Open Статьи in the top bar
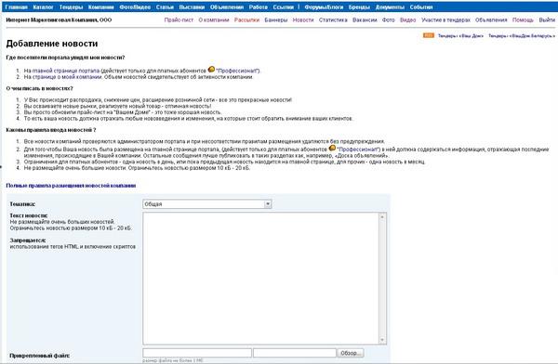Image resolution: width=558 pixels, height=364 pixels. (x=165, y=7)
